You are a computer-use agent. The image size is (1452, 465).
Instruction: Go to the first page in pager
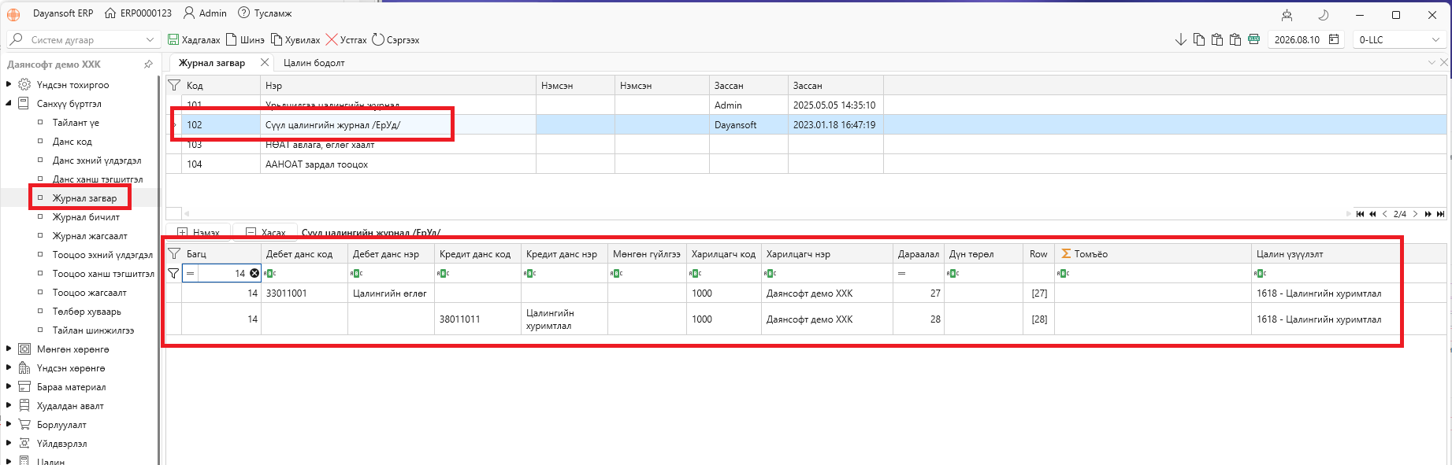point(1360,214)
